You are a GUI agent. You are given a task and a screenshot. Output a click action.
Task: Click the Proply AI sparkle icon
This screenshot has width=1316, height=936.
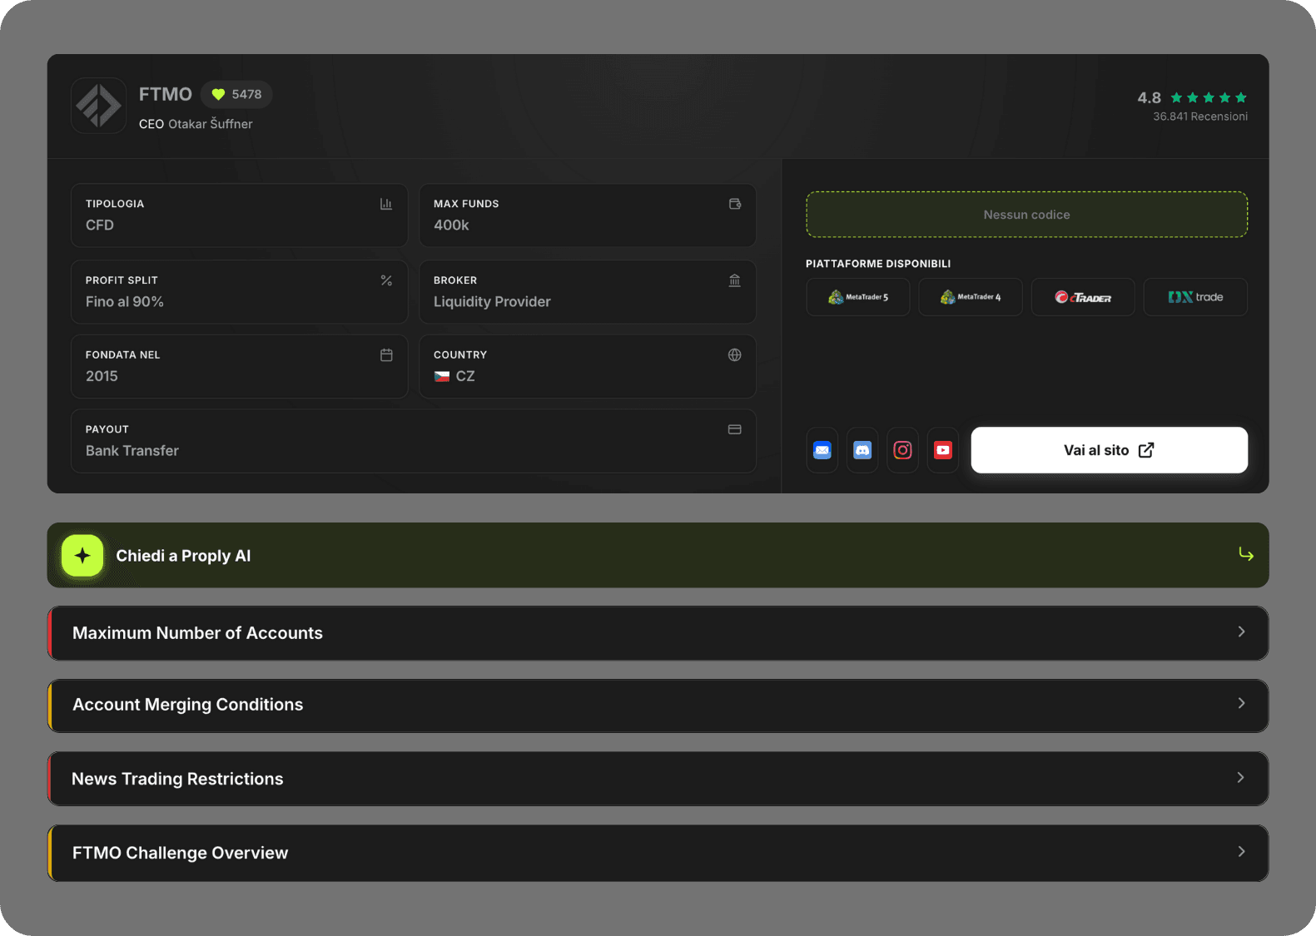coord(82,556)
